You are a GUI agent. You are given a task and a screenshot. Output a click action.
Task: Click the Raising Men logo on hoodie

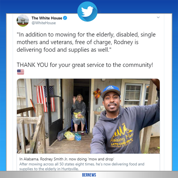tap(122, 135)
